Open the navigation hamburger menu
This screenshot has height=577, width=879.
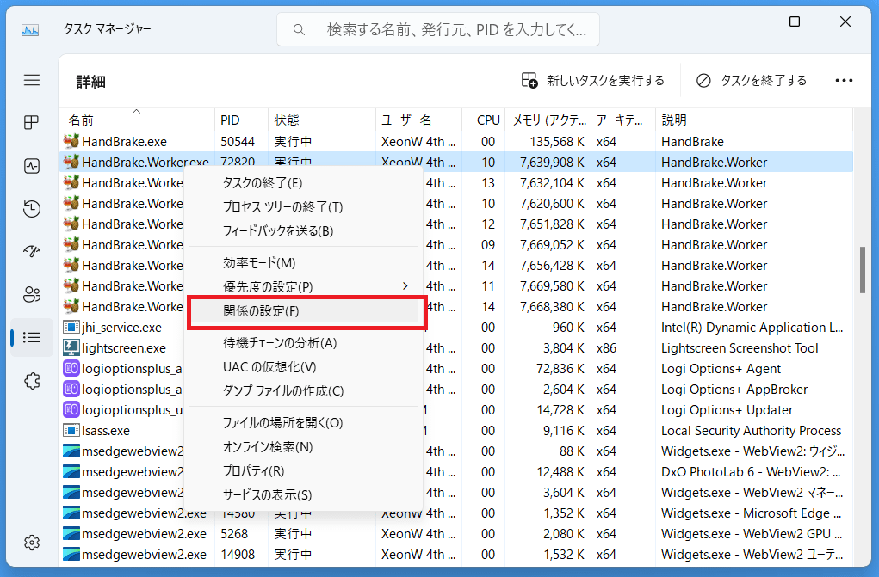coord(32,80)
